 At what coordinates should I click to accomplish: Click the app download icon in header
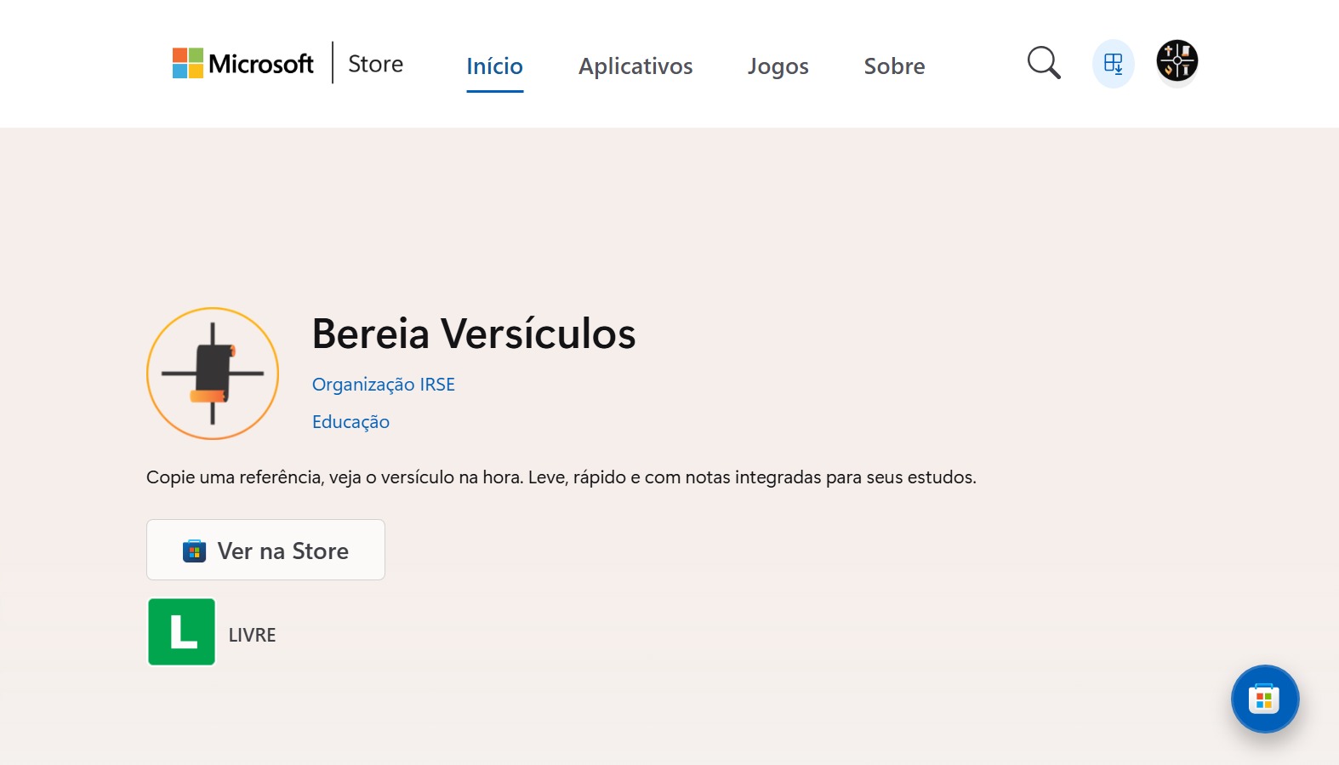click(1113, 64)
